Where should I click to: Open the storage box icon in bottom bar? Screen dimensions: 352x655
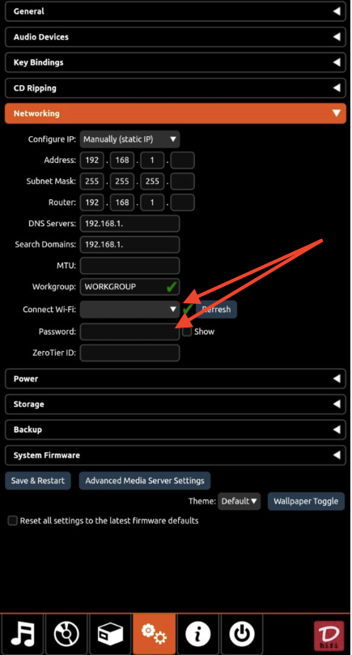coord(110,635)
